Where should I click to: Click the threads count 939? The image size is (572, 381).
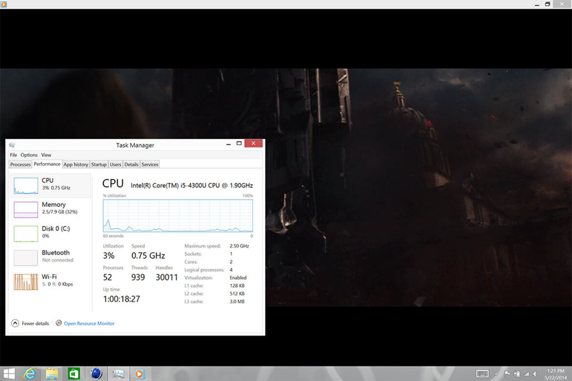coord(138,277)
